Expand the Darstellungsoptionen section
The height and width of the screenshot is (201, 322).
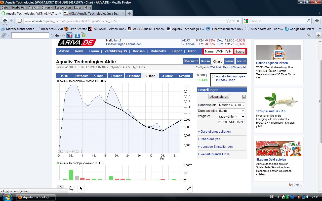[x=216, y=131]
